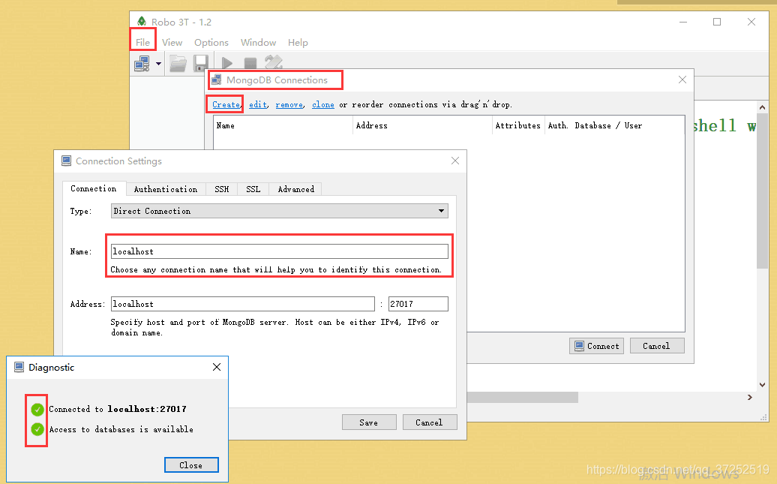Click the Diagnostic dialog title icon

[19, 367]
